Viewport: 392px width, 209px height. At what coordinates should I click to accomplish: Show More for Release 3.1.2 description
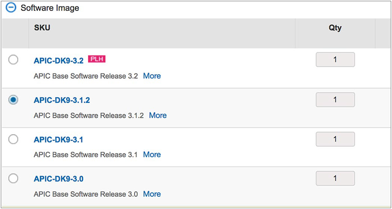tap(158, 115)
